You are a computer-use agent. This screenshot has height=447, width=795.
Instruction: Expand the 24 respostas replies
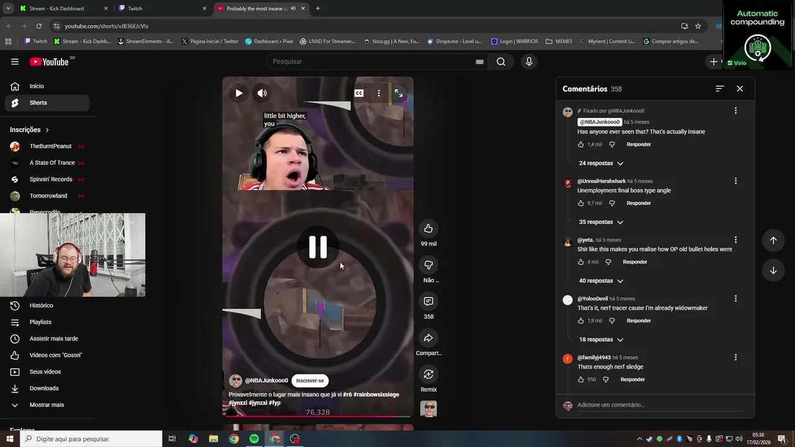point(601,163)
